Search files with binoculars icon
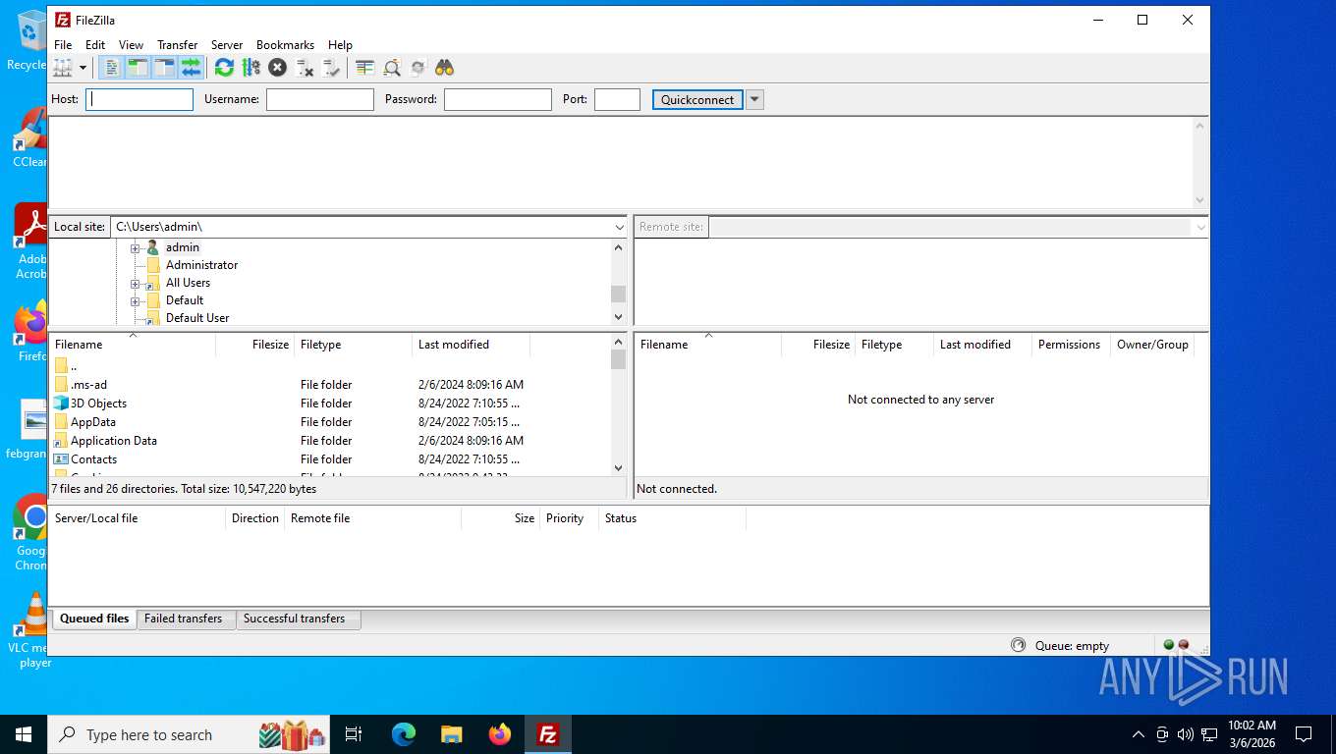Image resolution: width=1336 pixels, height=754 pixels. point(445,68)
